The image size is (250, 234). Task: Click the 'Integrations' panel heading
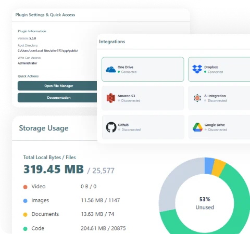click(x=112, y=42)
